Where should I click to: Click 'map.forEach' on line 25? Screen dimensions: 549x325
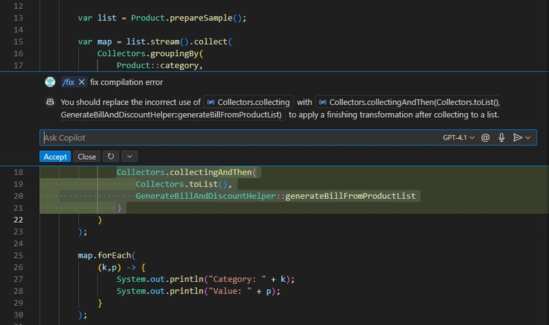click(x=104, y=255)
